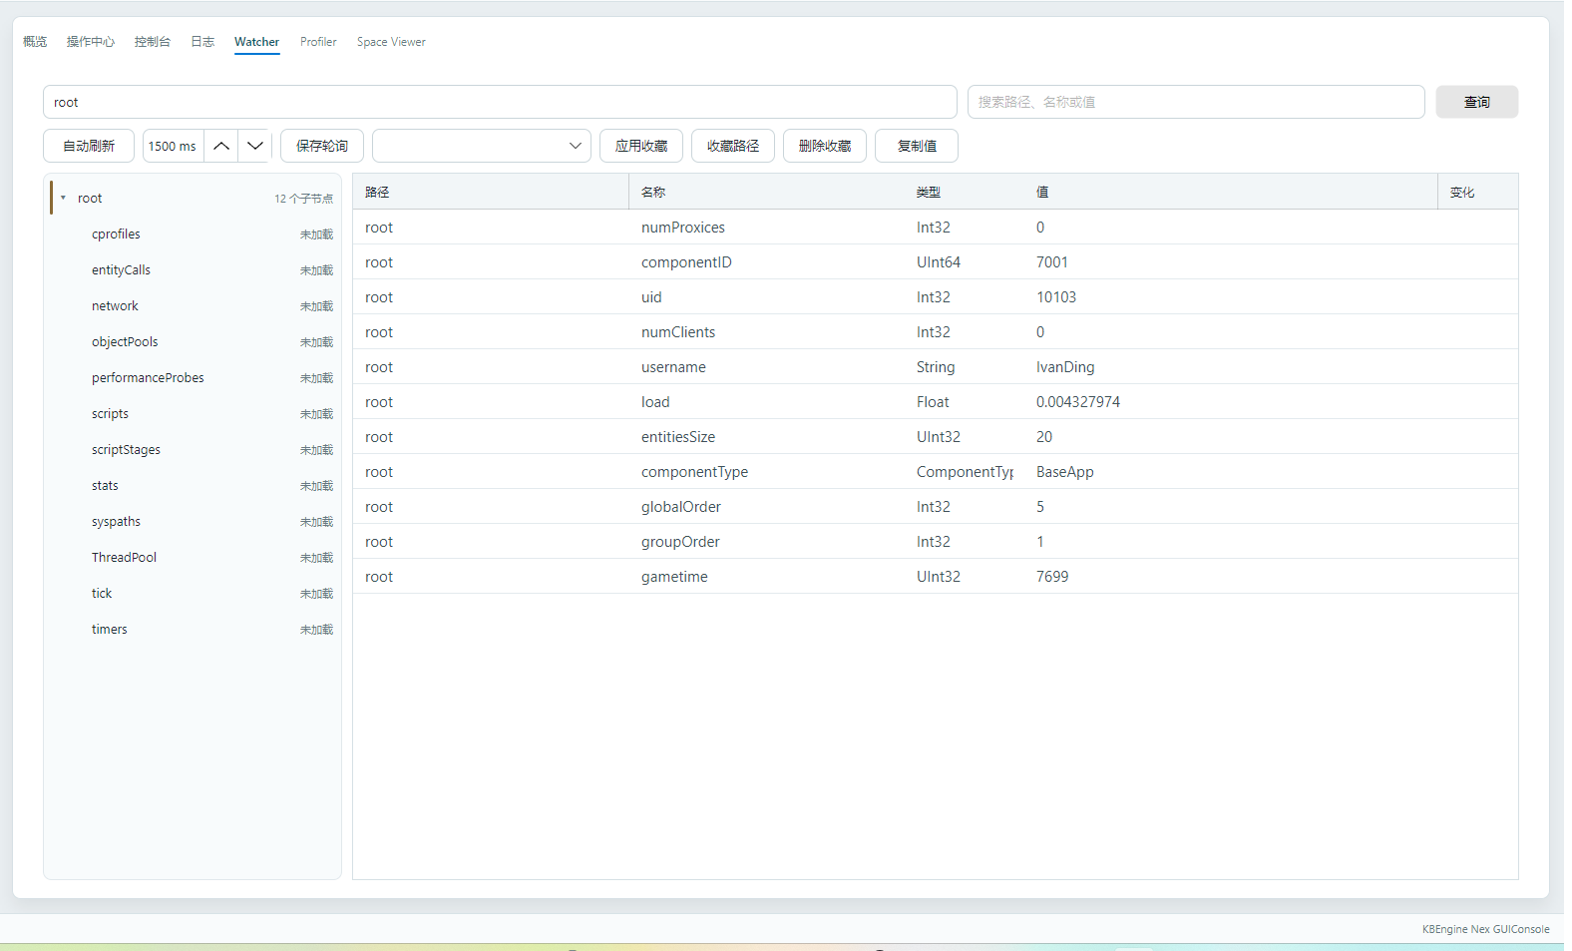Select scriptStages tree node
1572x951 pixels.
[126, 450]
